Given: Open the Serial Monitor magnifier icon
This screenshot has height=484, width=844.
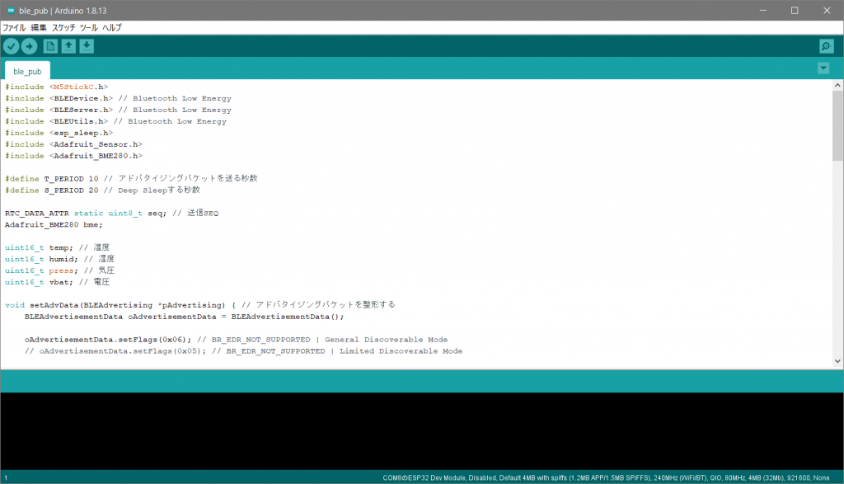Looking at the screenshot, I should point(825,46).
